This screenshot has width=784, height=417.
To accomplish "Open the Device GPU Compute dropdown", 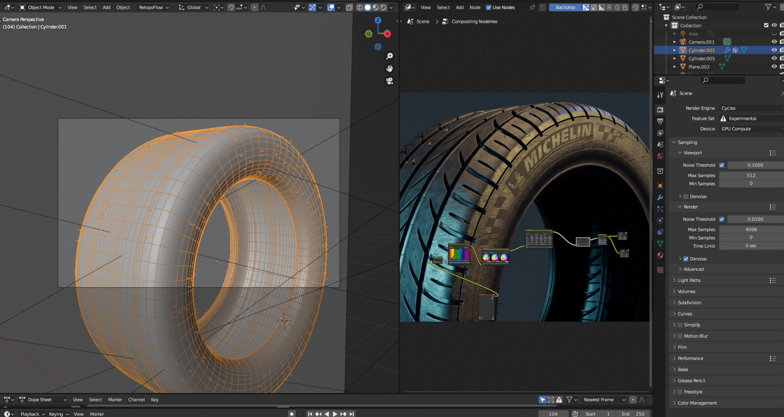I will pyautogui.click(x=751, y=129).
